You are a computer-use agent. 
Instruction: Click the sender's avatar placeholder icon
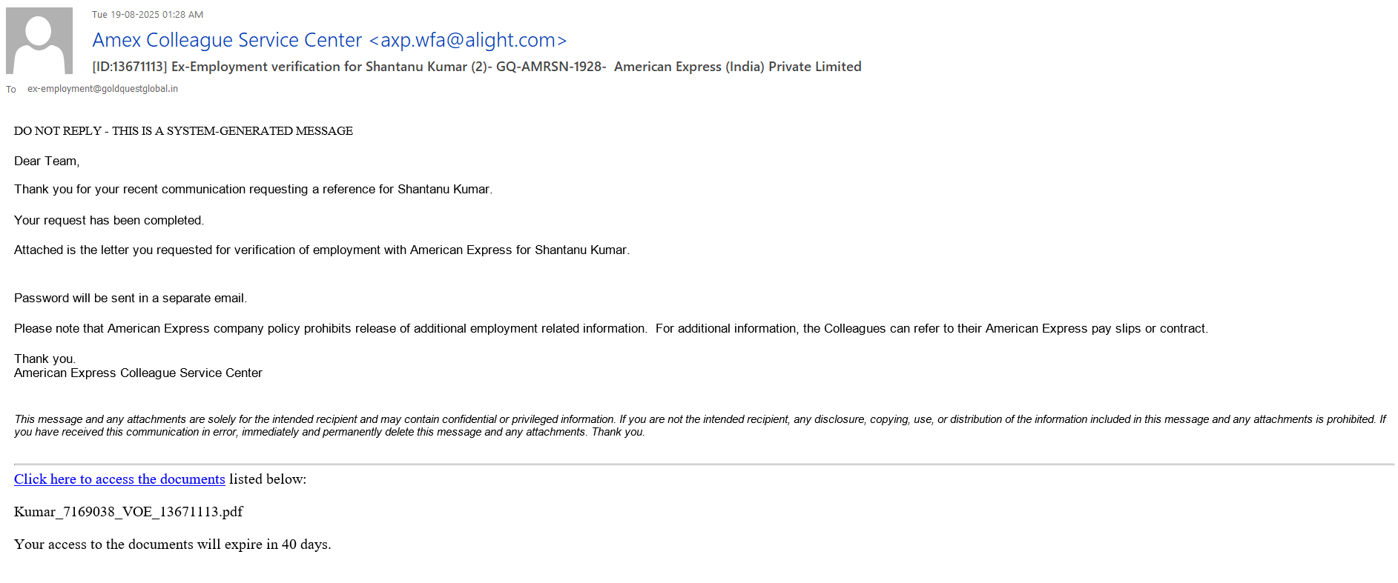coord(39,41)
